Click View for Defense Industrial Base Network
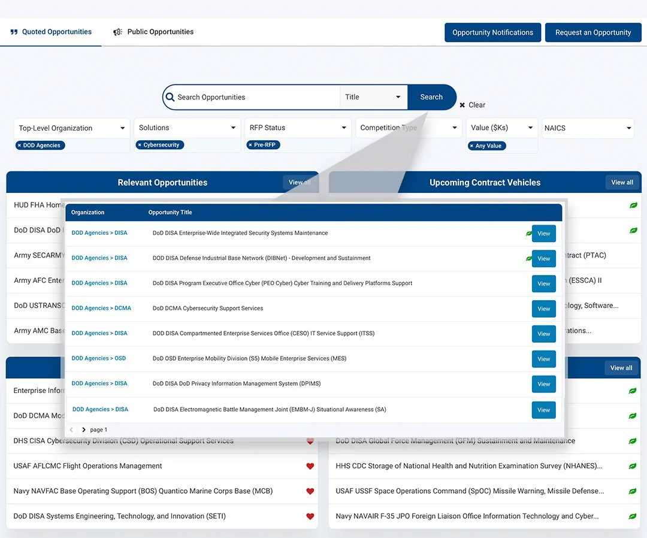This screenshot has width=647, height=538. [544, 259]
